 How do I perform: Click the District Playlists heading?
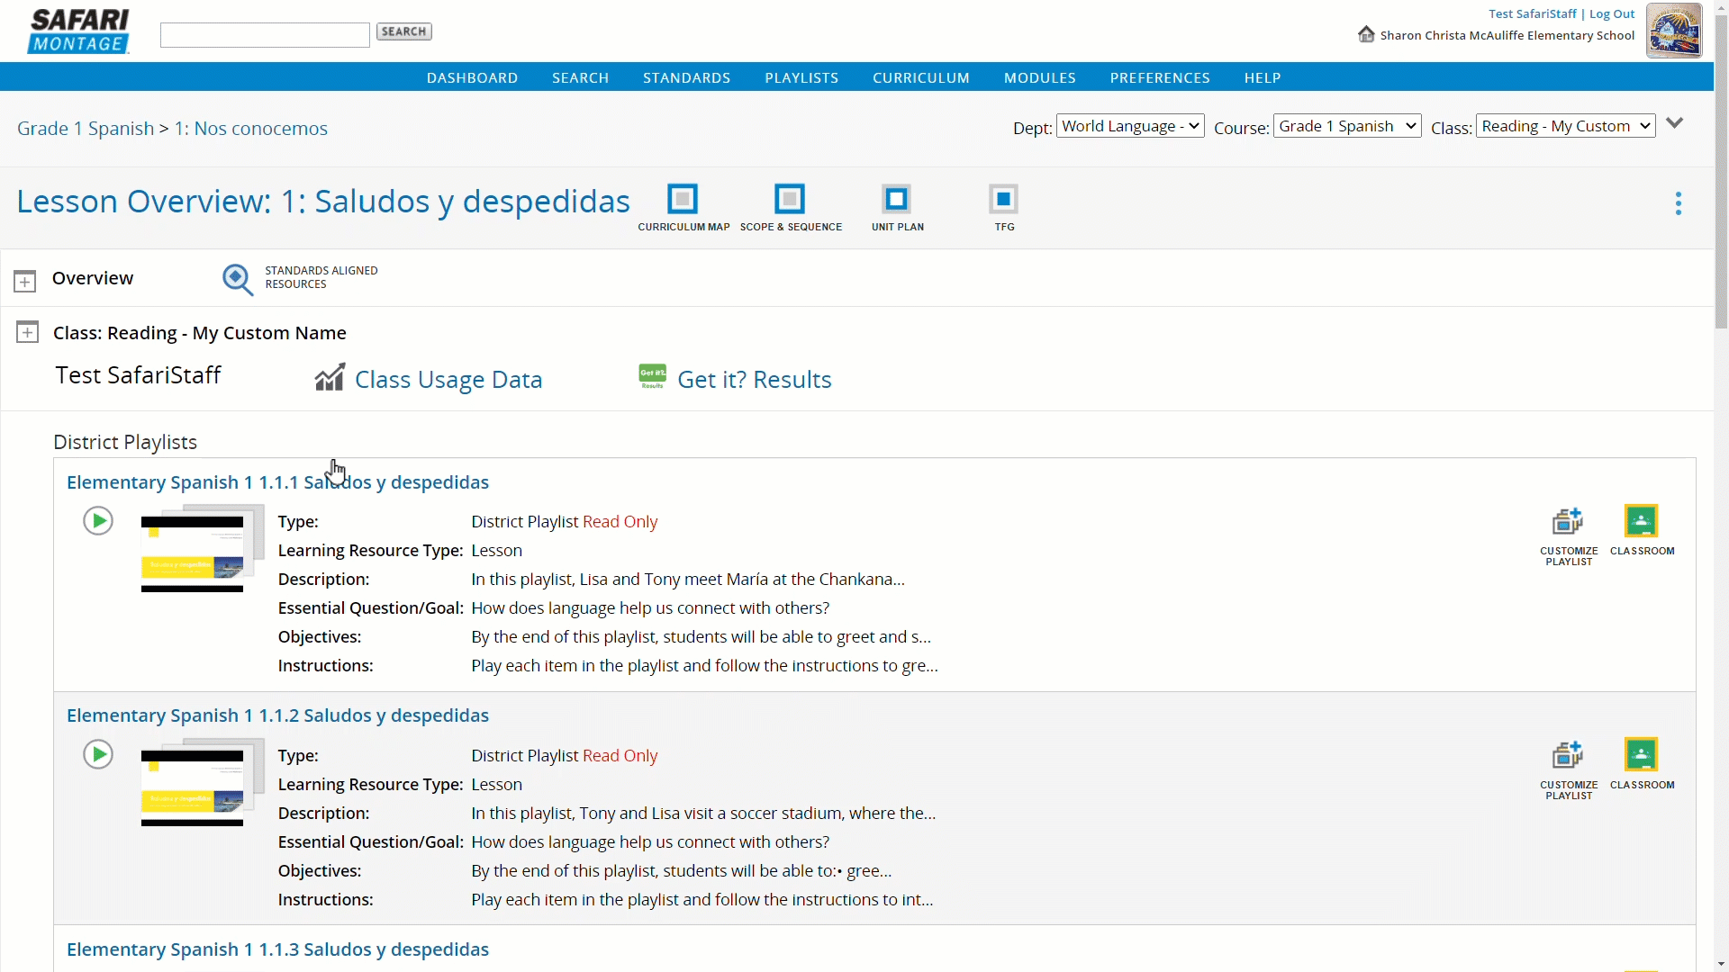click(x=125, y=442)
